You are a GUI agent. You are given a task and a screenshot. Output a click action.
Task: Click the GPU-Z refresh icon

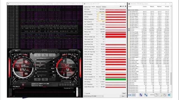click(x=123, y=6)
